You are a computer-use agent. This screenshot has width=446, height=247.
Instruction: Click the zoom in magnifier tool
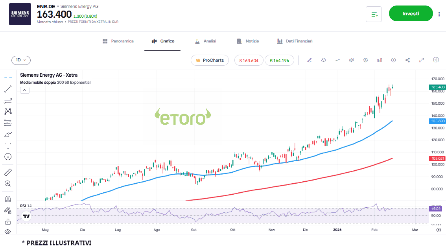8,183
